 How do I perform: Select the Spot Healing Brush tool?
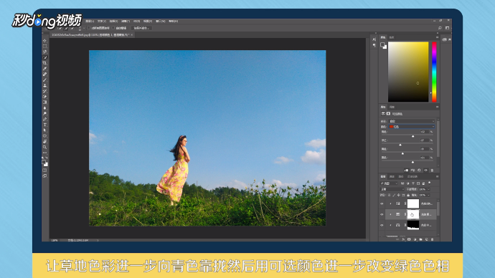point(44,75)
